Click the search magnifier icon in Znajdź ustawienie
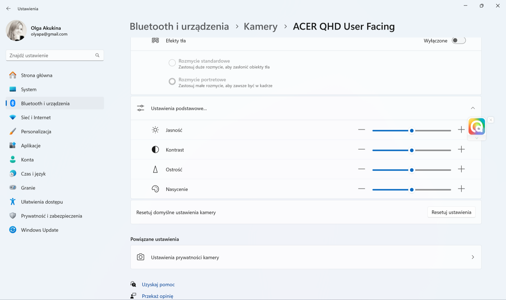Image resolution: width=506 pixels, height=300 pixels. (x=97, y=55)
